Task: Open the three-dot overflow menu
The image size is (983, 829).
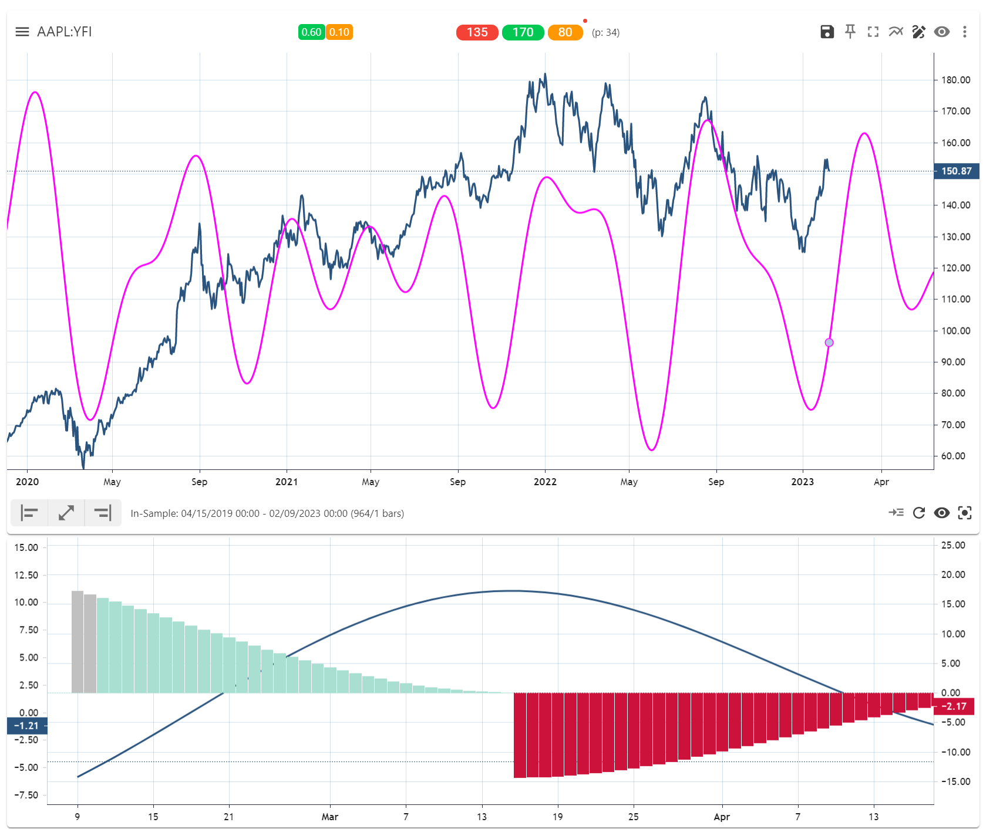Action: [x=965, y=32]
